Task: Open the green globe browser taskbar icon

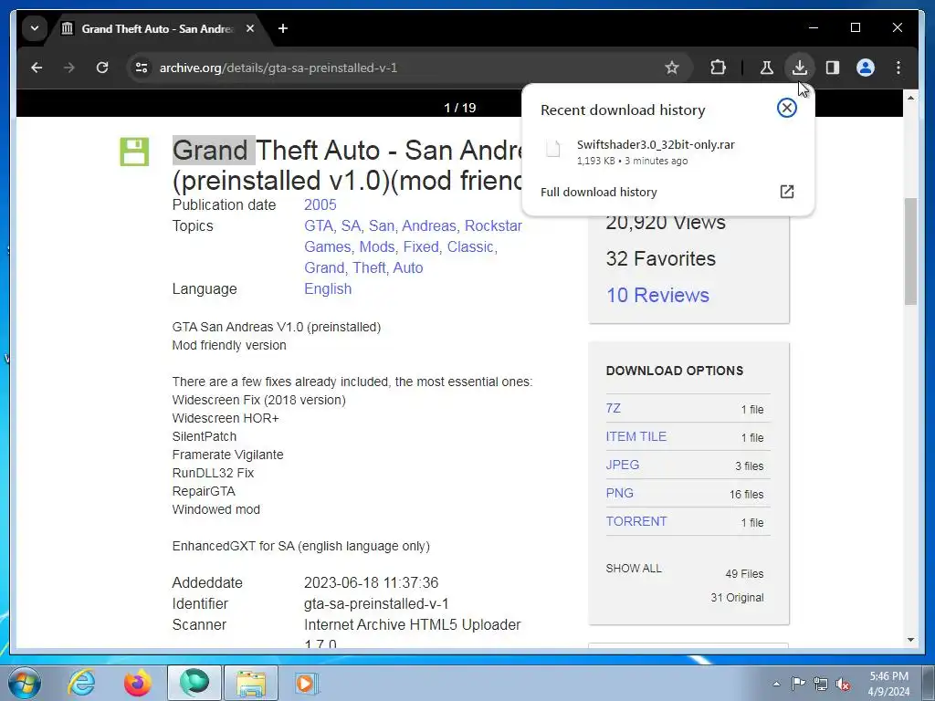Action: [x=194, y=683]
